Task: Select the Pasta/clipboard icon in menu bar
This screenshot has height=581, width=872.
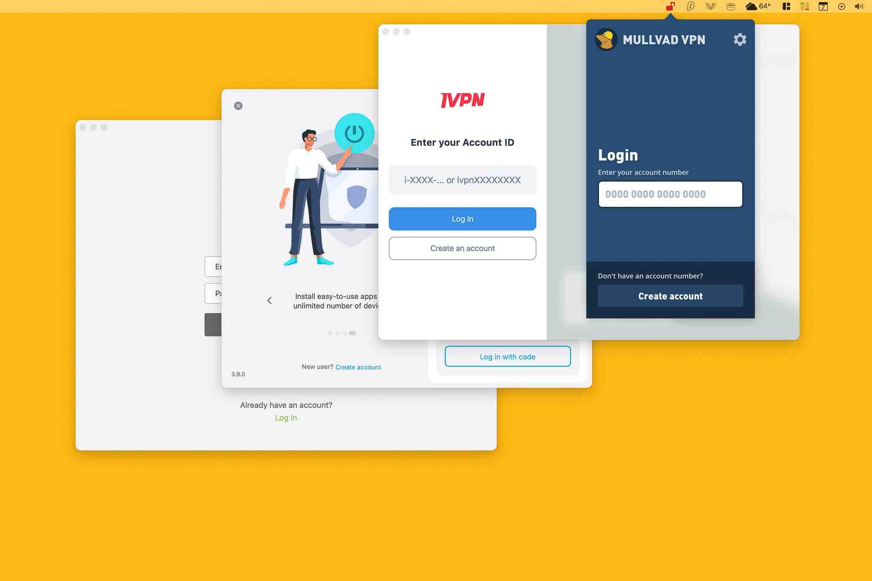Action: point(731,6)
